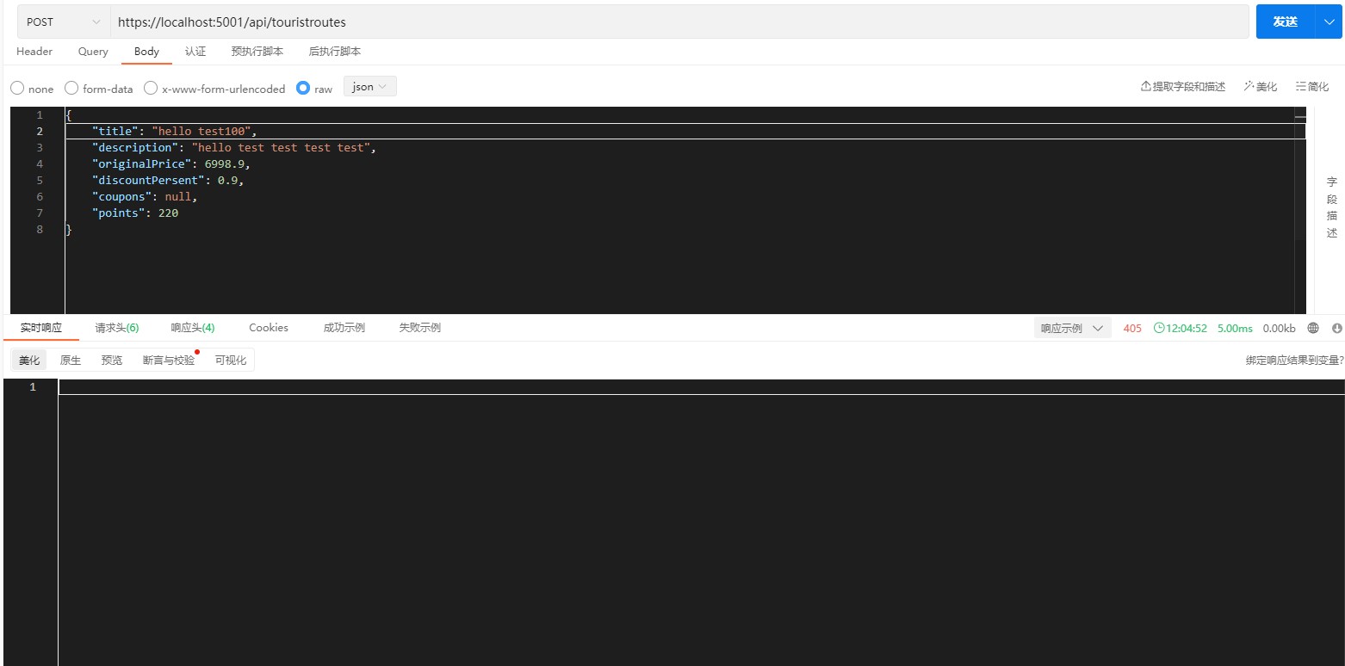1345x666 pixels.
Task: Click 绑定响应结果到变量? link
Action: (x=1294, y=361)
